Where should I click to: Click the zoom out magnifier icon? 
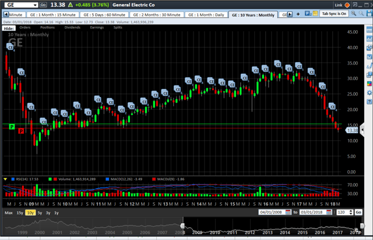362,13
